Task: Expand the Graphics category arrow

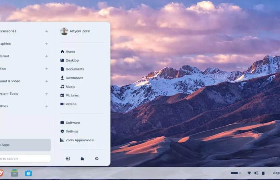Action: 46,44
